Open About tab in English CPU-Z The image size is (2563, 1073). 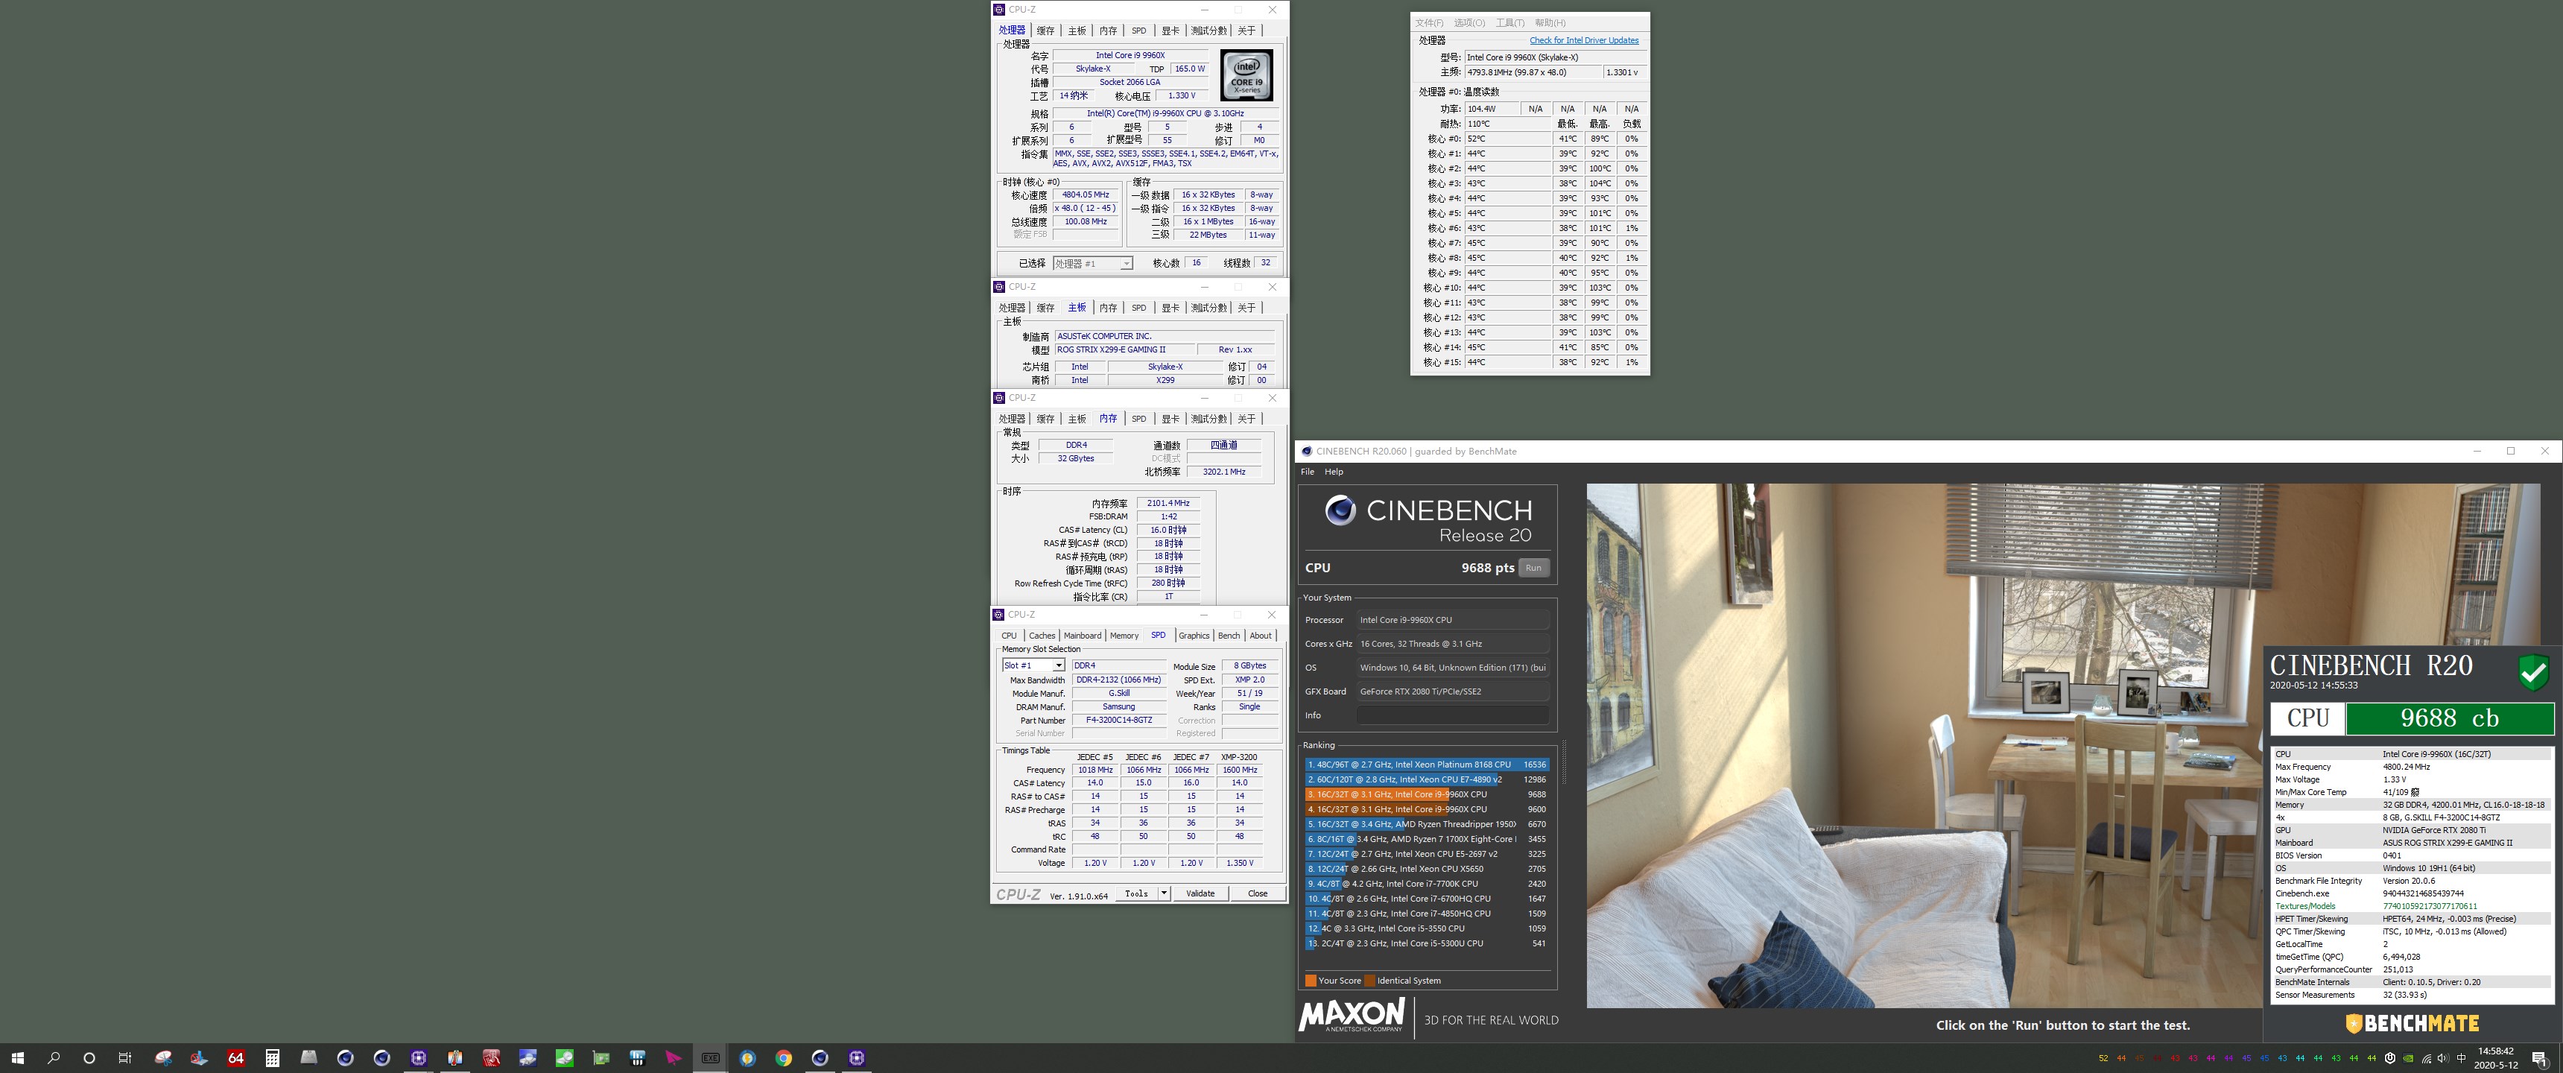(1261, 636)
